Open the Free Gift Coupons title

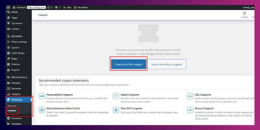click(x=131, y=109)
